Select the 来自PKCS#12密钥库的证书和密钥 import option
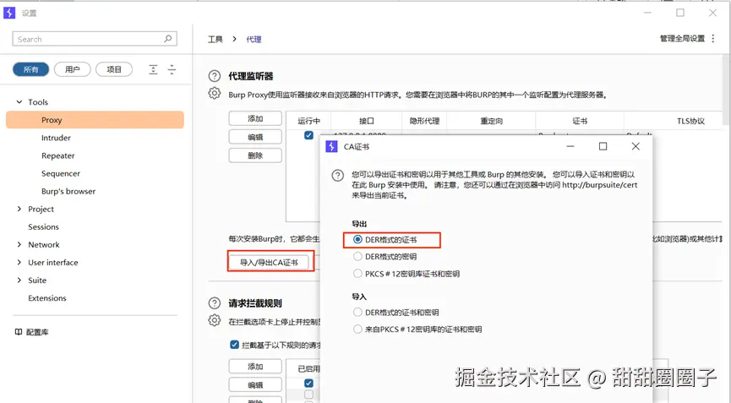The height and width of the screenshot is (403, 731). pyautogui.click(x=357, y=329)
